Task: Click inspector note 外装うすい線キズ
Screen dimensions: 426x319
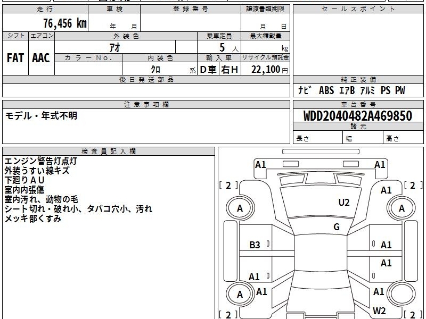Action: click(37, 171)
